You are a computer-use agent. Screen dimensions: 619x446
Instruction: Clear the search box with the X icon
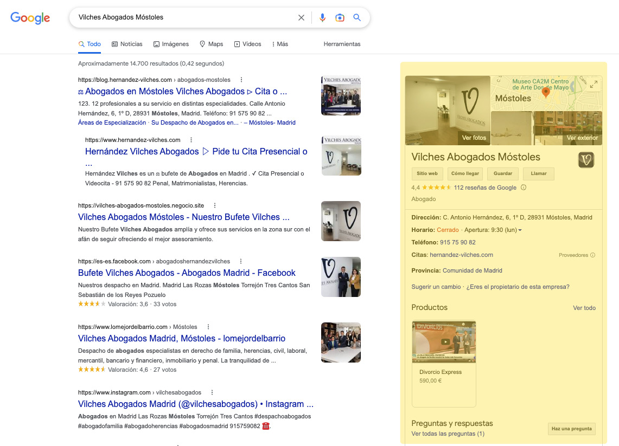click(301, 18)
